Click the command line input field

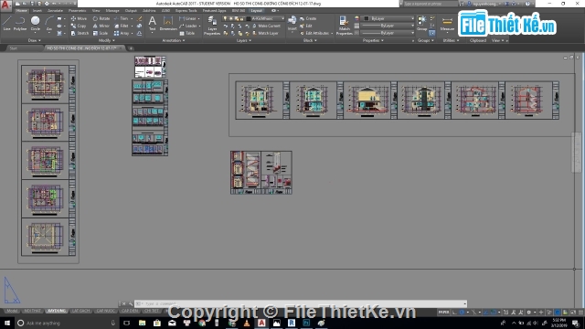click(301, 303)
